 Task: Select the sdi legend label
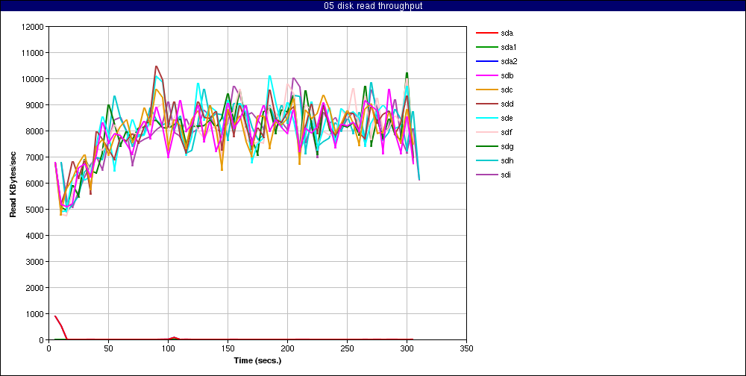507,175
